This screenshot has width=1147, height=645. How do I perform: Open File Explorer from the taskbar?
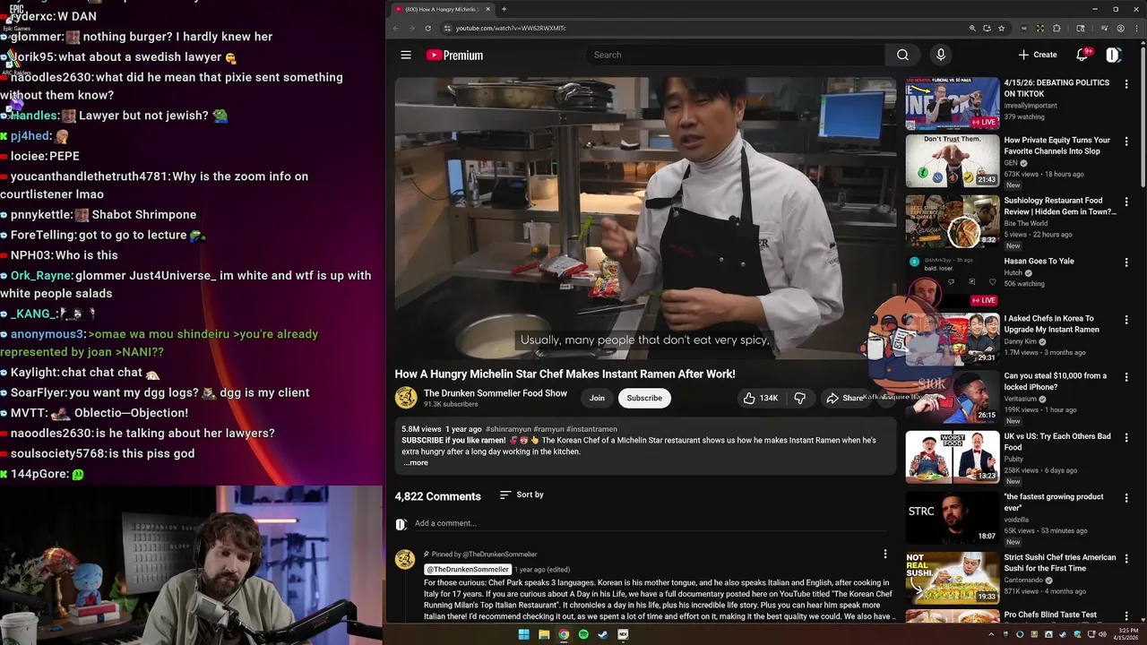coord(544,634)
